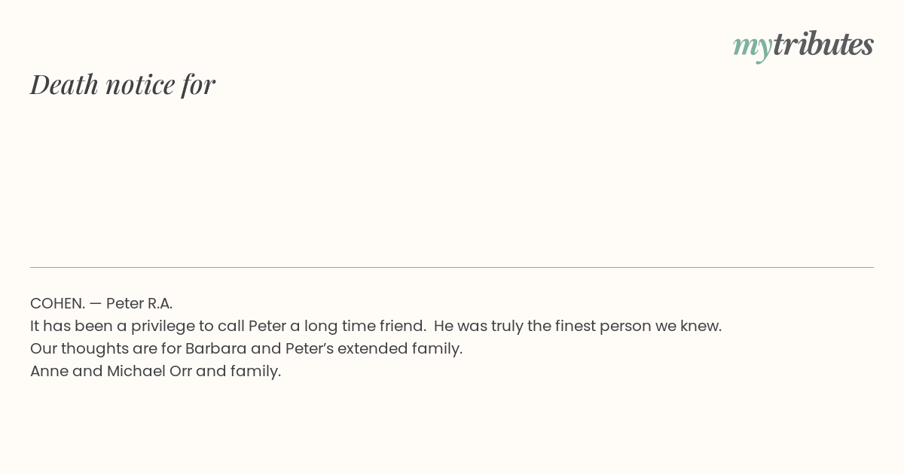Click the word "Death" in the heading
This screenshot has width=904, height=474.
(x=64, y=84)
